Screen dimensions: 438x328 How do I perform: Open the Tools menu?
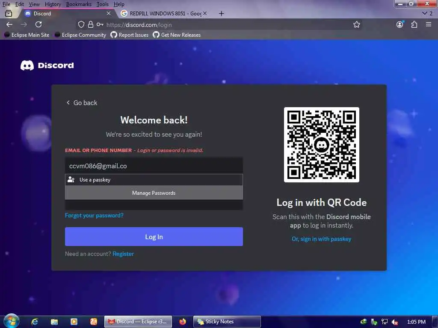click(102, 4)
